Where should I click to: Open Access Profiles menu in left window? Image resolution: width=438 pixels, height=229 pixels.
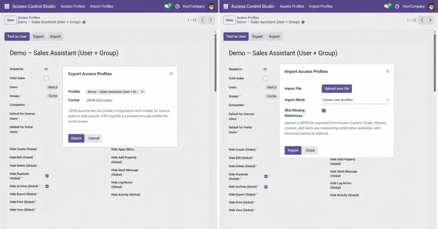click(x=73, y=6)
